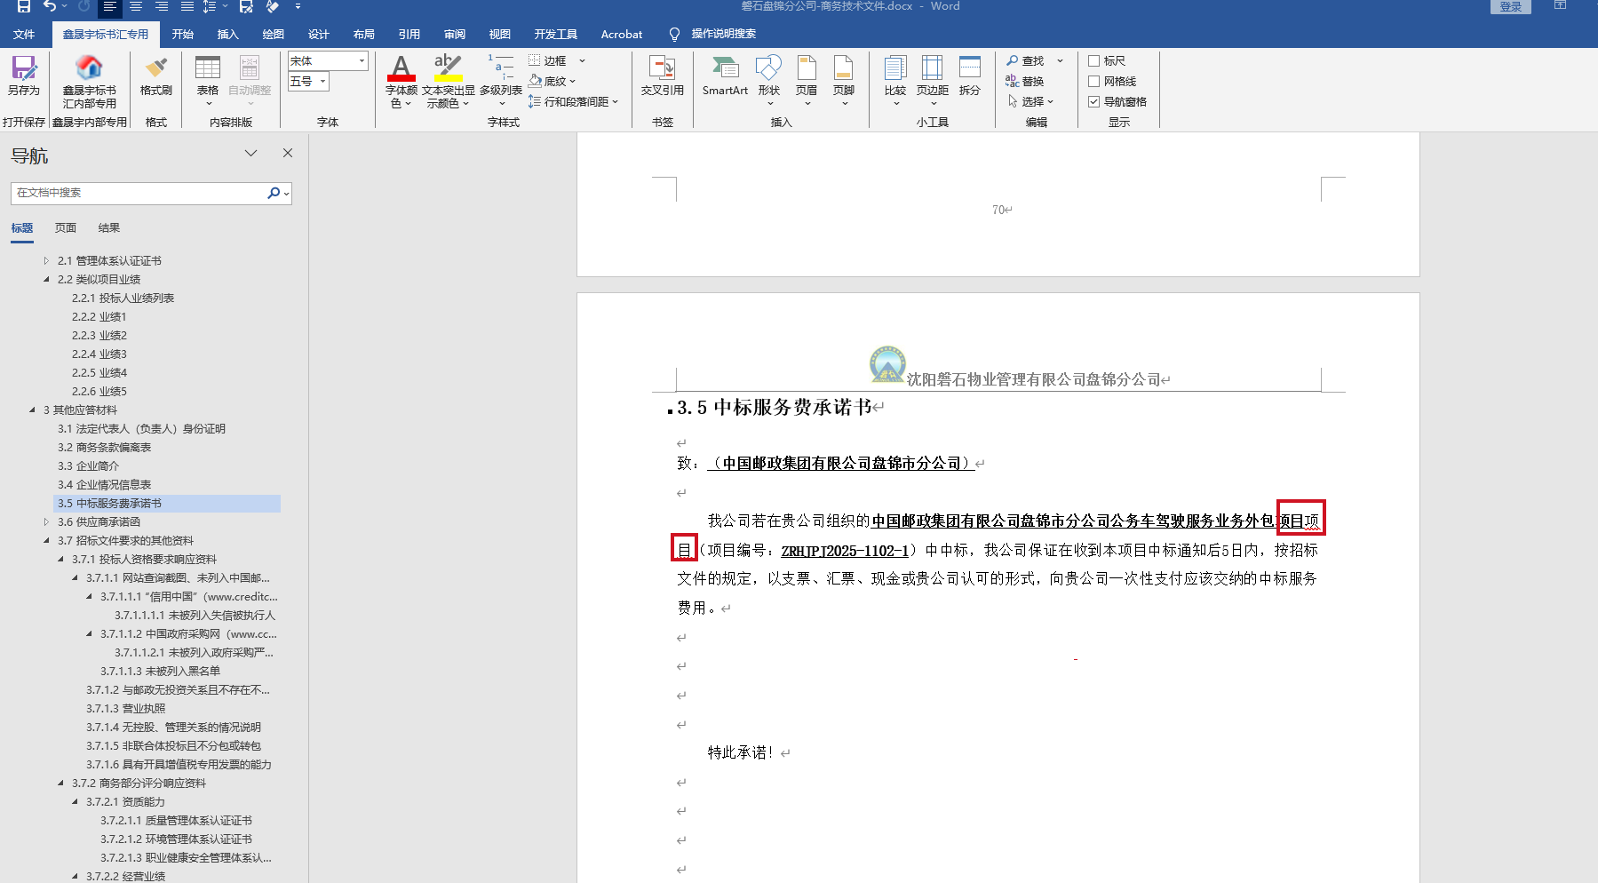
Task: Go to heading 2.2.1 投标人业绩列表
Action: tap(123, 298)
